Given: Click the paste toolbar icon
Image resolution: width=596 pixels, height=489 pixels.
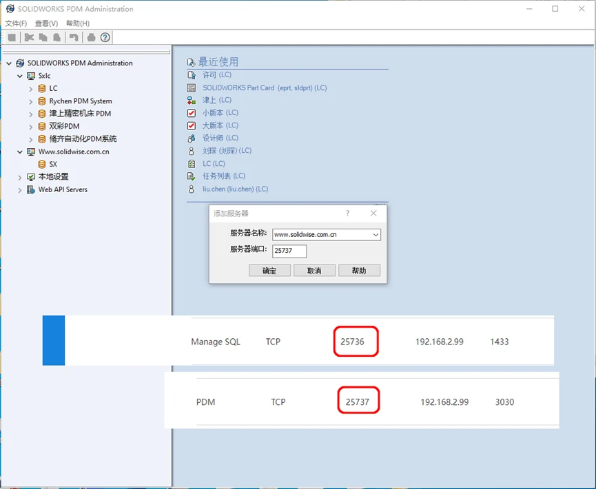Looking at the screenshot, I should (56, 37).
